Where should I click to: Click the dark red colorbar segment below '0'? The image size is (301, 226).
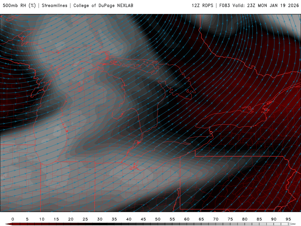coord(15,224)
